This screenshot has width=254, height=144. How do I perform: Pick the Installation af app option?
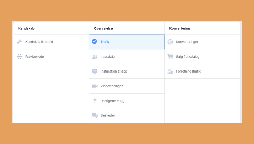pos(114,71)
